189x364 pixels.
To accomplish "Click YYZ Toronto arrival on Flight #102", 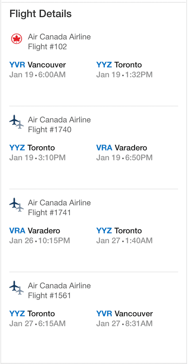I will click(x=119, y=65).
